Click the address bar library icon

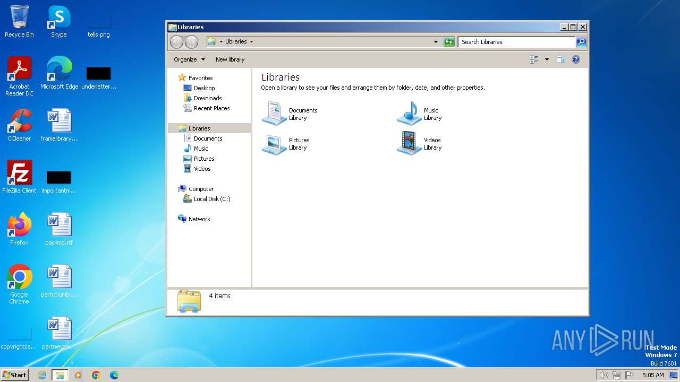click(x=211, y=42)
